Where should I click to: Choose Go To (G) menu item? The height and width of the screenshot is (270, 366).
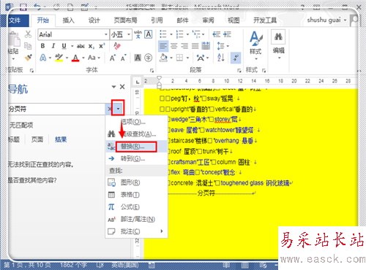point(137,158)
